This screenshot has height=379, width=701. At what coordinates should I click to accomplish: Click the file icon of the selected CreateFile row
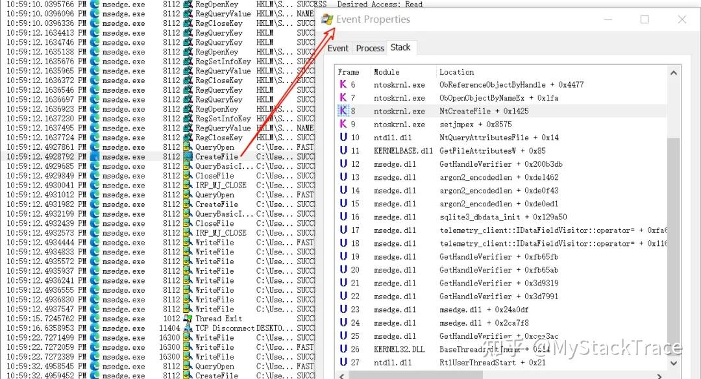(188, 156)
